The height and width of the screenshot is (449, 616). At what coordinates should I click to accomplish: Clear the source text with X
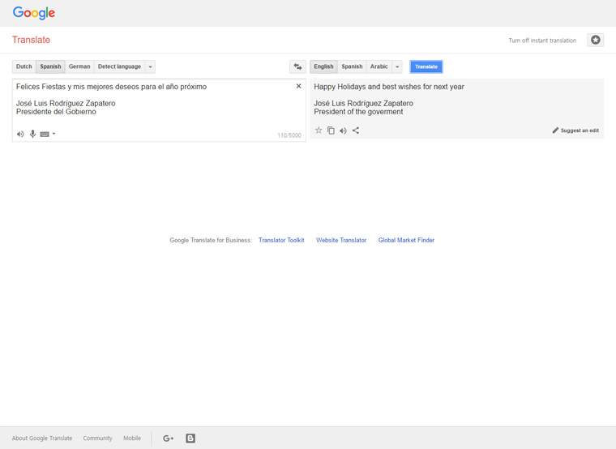point(298,86)
